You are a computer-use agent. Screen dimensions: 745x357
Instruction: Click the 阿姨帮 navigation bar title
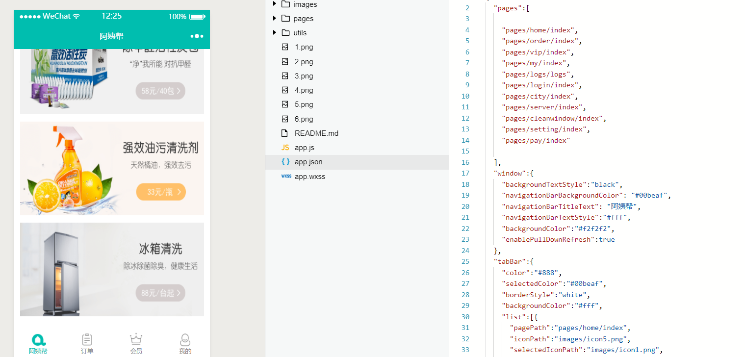point(111,36)
